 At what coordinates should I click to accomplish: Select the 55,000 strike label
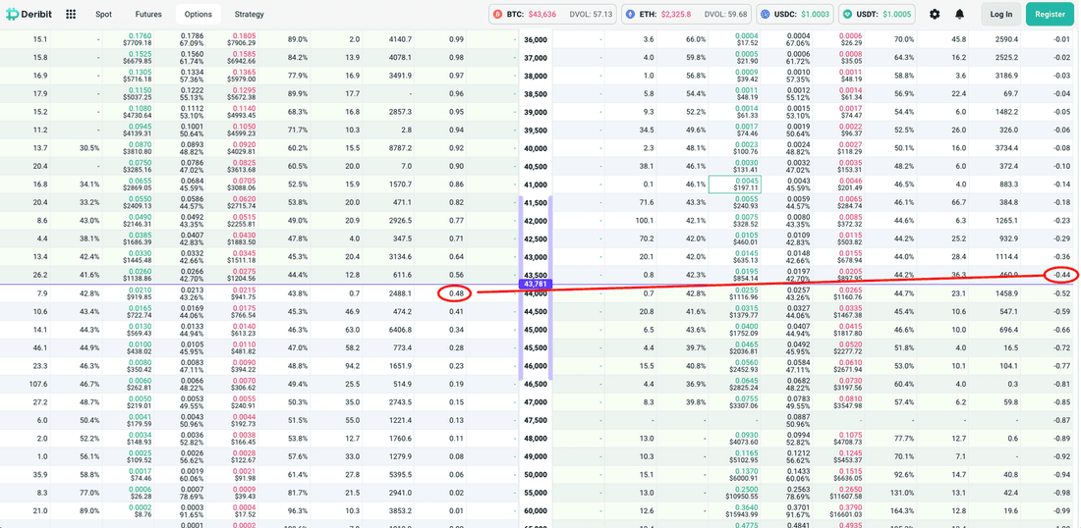[536, 493]
